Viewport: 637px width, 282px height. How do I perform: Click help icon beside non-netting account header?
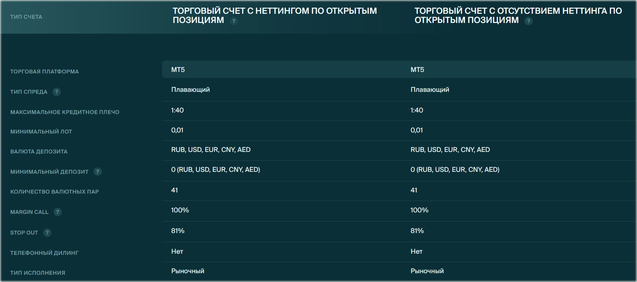(x=529, y=21)
